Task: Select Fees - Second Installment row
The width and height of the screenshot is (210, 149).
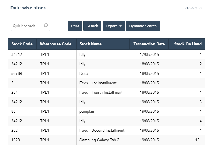Action: click(x=102, y=130)
